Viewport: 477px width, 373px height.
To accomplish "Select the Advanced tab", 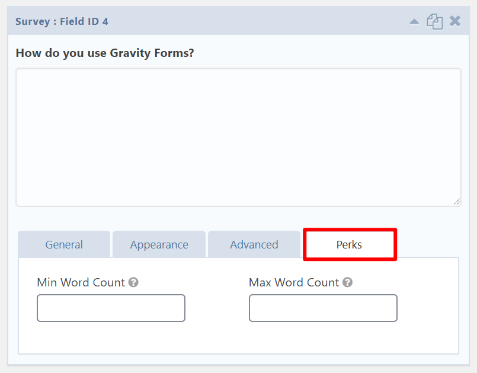I will tap(254, 244).
